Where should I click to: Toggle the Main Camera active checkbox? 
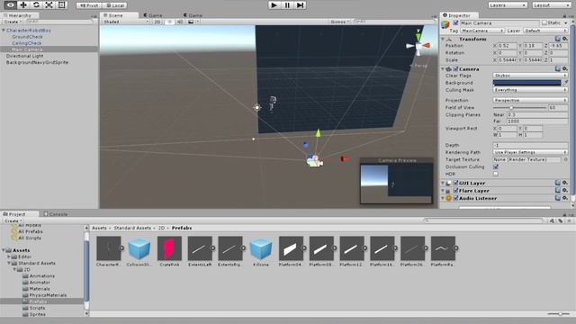pos(456,23)
